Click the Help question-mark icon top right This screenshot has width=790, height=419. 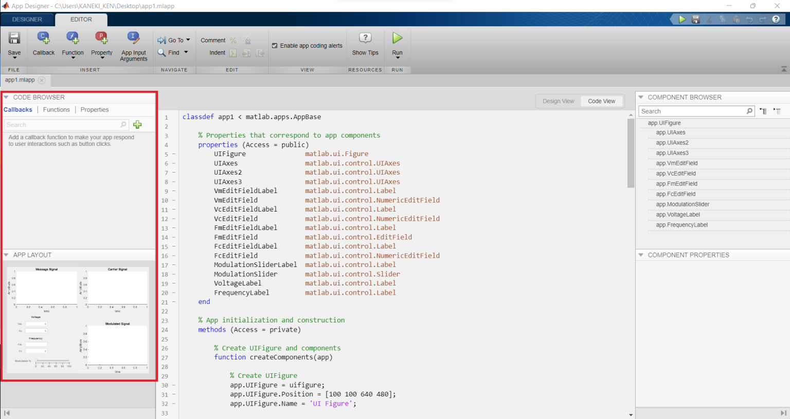coord(776,19)
